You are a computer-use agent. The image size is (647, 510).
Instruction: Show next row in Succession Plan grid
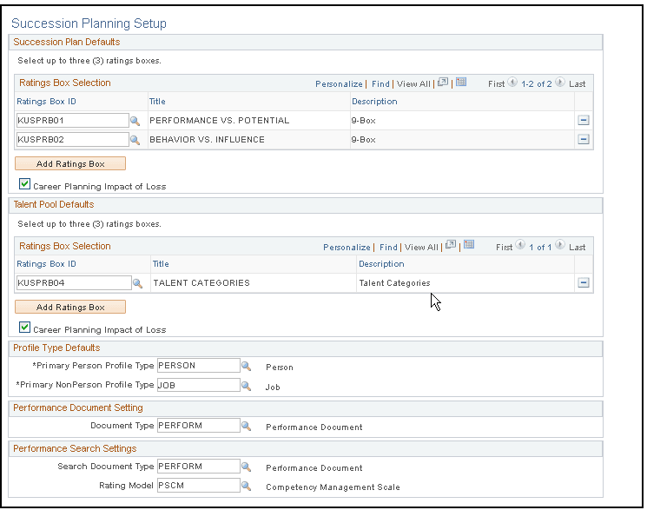point(560,83)
